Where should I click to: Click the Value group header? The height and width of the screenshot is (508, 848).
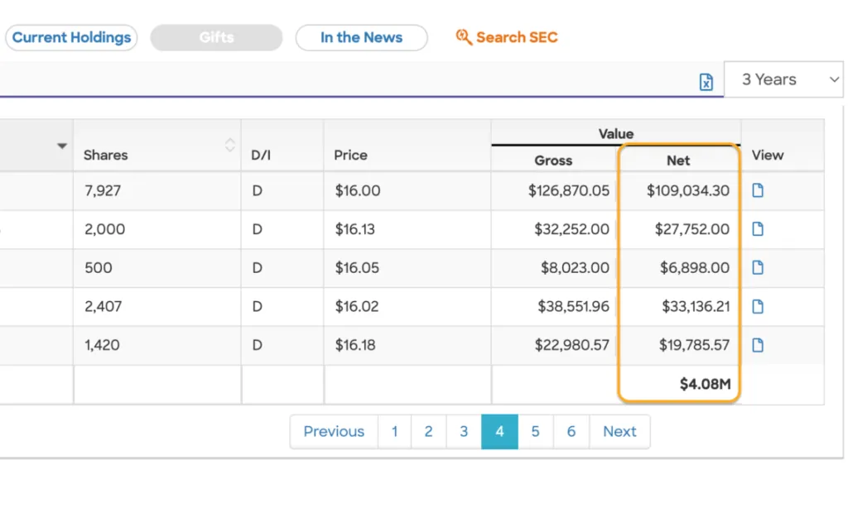[x=615, y=133]
